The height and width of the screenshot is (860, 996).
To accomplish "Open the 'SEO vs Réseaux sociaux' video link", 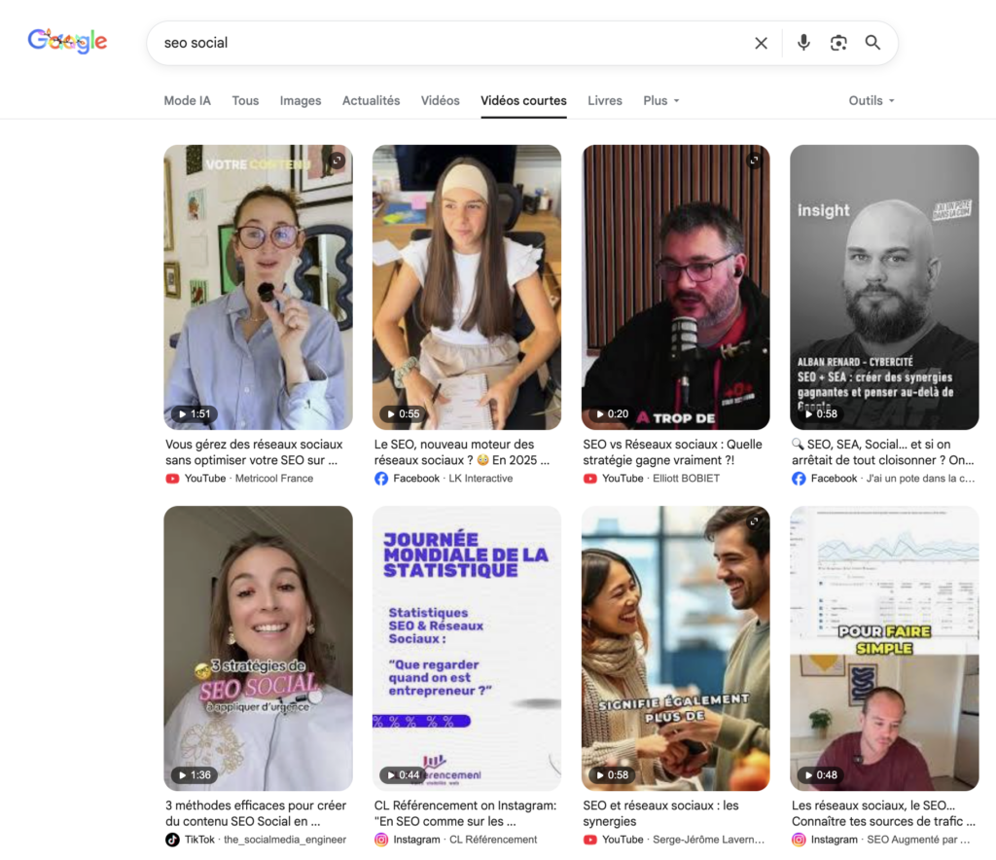I will (x=672, y=451).
